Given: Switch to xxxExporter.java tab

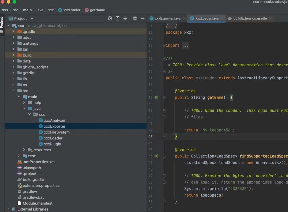Looking at the screenshot, I should (168, 18).
